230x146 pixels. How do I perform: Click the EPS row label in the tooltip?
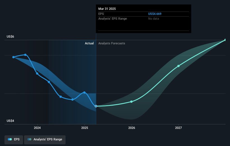click(x=101, y=14)
